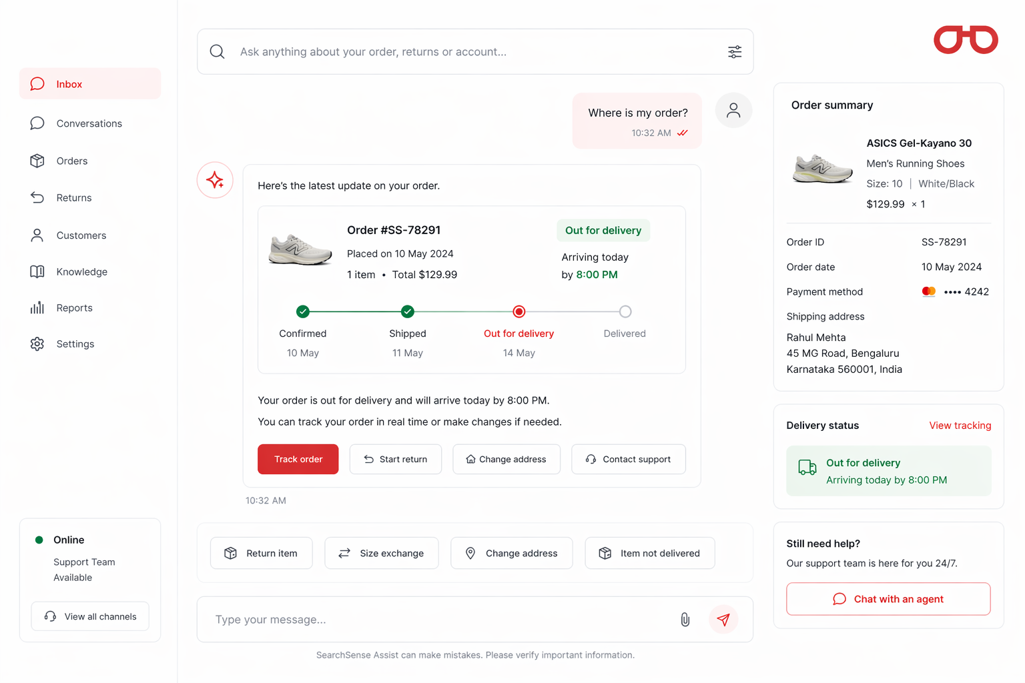Click the paperclip attachment icon
The height and width of the screenshot is (683, 1025).
[x=685, y=620]
